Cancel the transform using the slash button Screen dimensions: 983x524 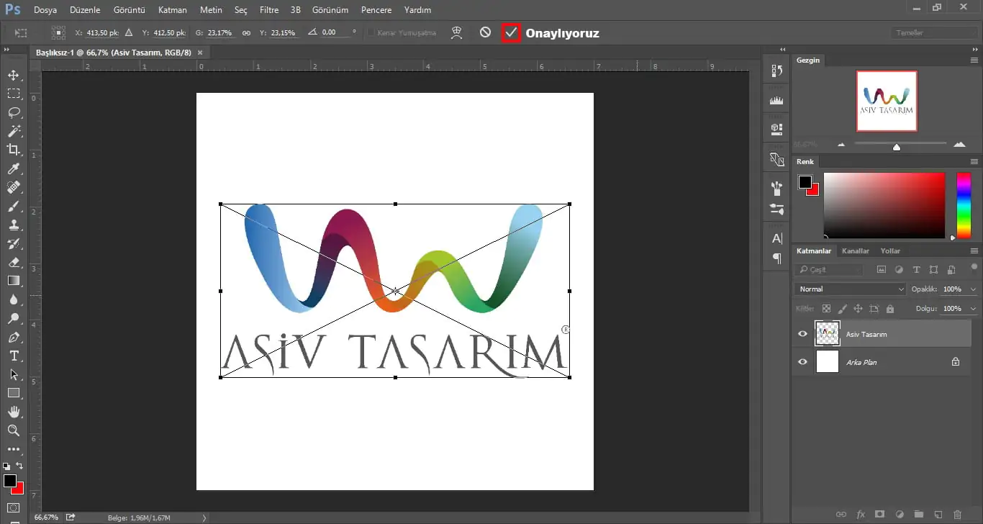pyautogui.click(x=485, y=32)
